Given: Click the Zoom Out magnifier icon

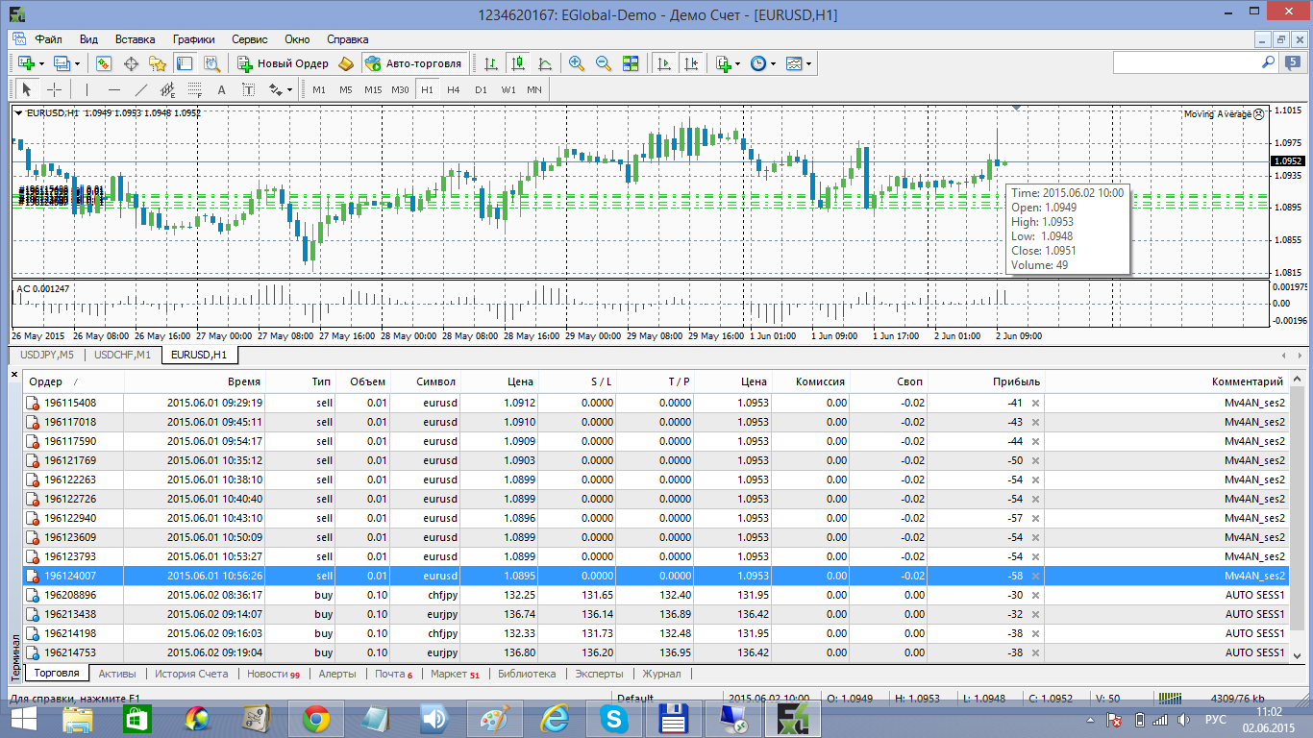Looking at the screenshot, I should pos(604,63).
